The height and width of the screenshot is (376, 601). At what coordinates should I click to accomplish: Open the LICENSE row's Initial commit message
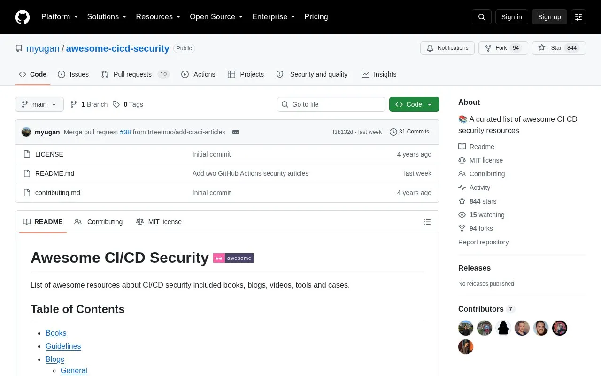pos(211,154)
